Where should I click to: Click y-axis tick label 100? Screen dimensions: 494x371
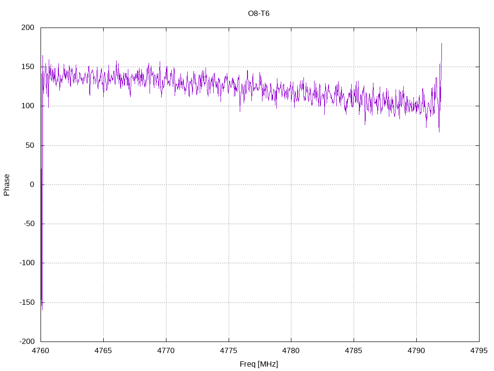coord(27,106)
